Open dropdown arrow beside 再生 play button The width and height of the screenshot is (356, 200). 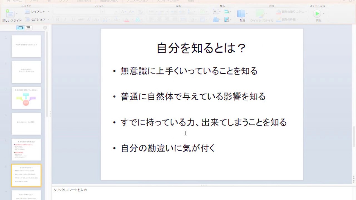[x=323, y=14]
